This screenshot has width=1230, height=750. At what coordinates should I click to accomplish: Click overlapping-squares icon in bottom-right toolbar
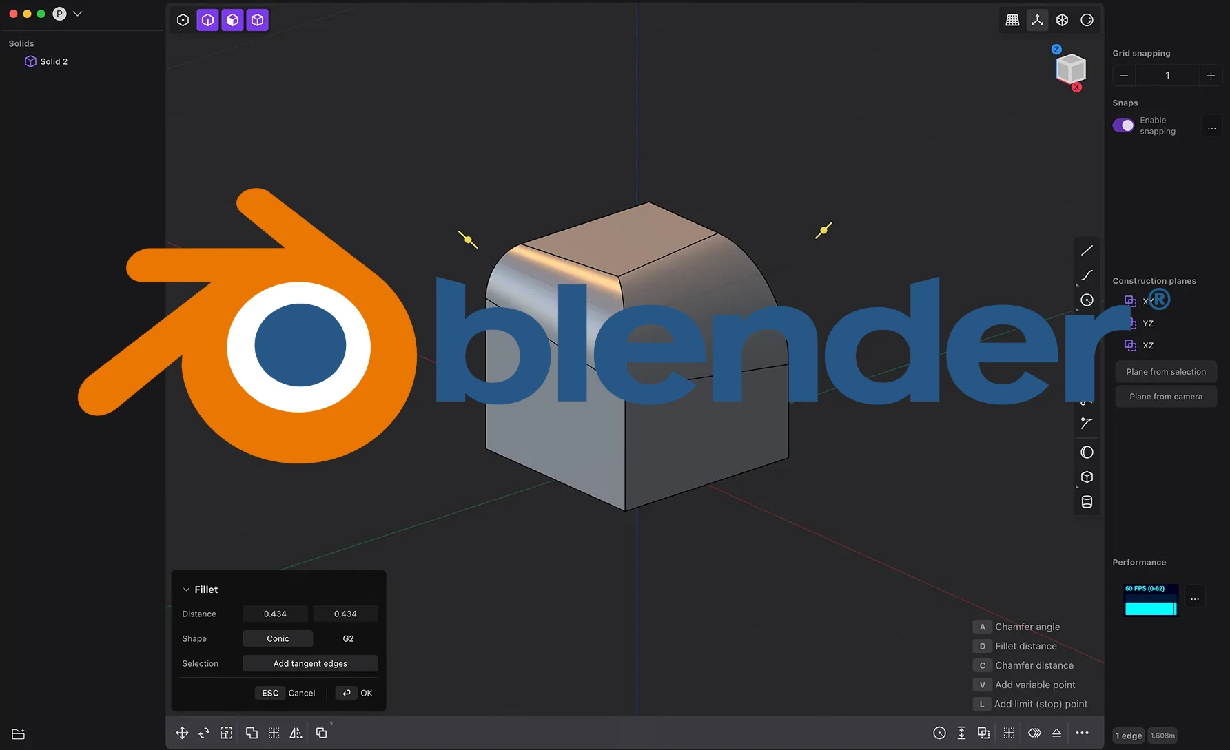pyautogui.click(x=983, y=733)
